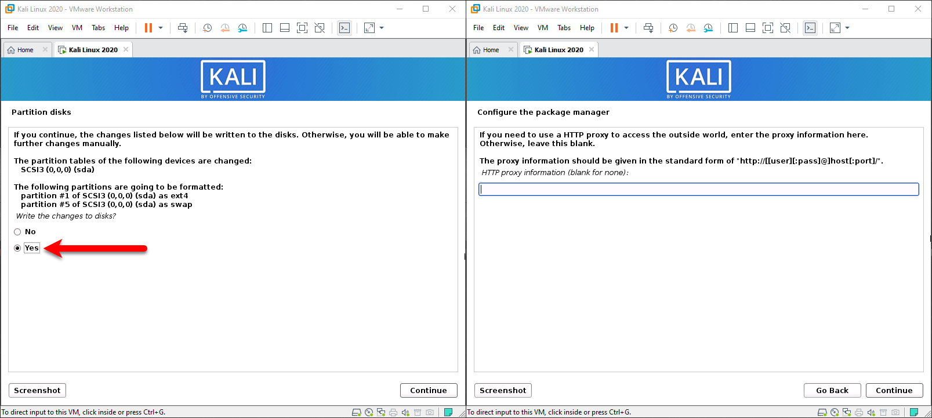
Task: Expand stretch options arrow in left window toolbar
Action: [382, 28]
